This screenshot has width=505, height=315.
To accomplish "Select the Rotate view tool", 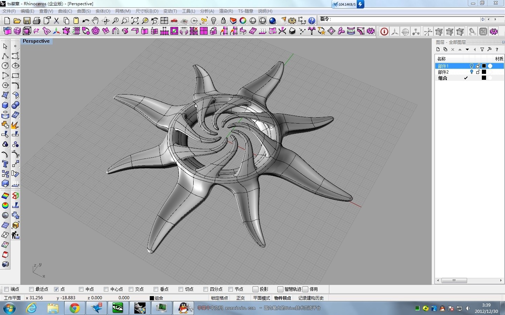I will pos(106,21).
